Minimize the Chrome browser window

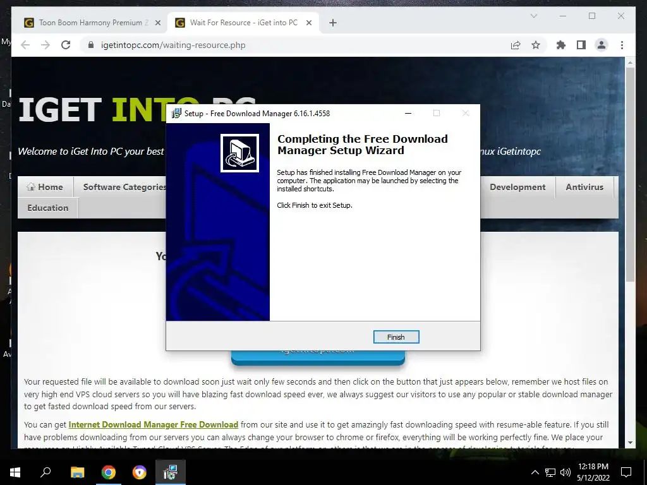tap(563, 16)
